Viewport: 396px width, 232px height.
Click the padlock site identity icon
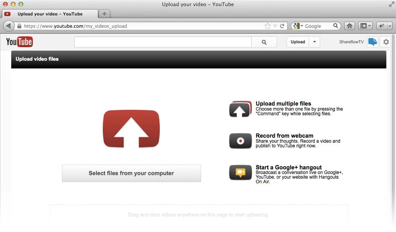tap(19, 26)
